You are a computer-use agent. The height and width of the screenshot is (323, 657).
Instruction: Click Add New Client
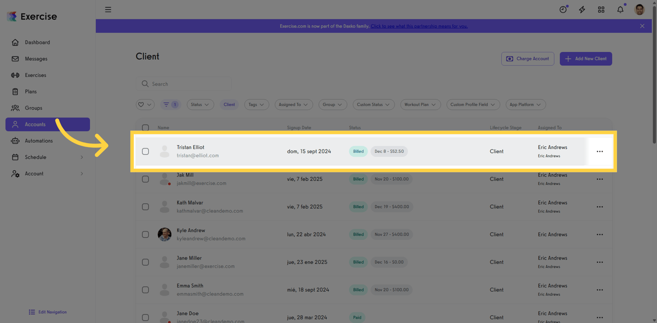point(585,59)
